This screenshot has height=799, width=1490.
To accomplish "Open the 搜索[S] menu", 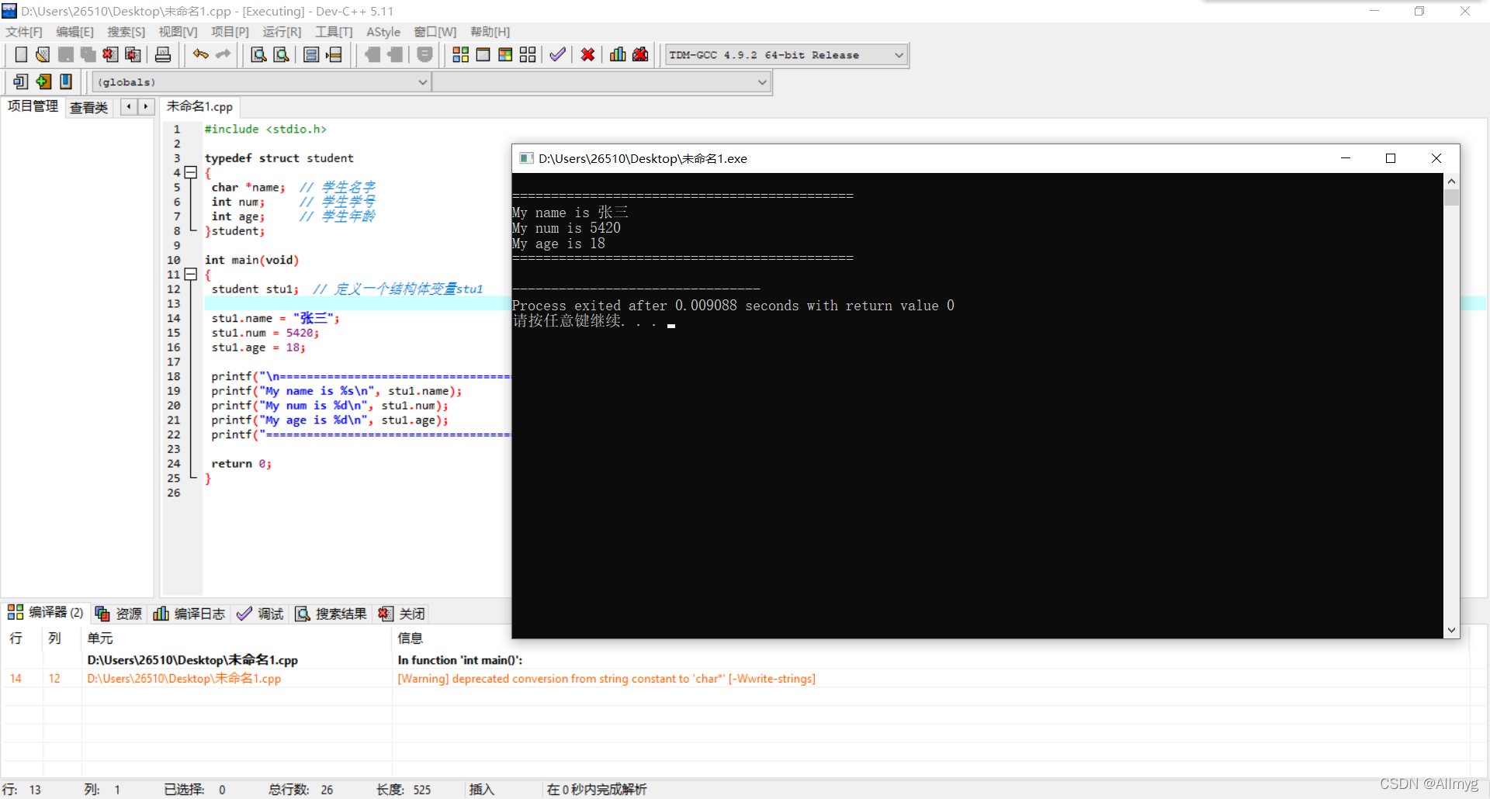I will point(126,32).
